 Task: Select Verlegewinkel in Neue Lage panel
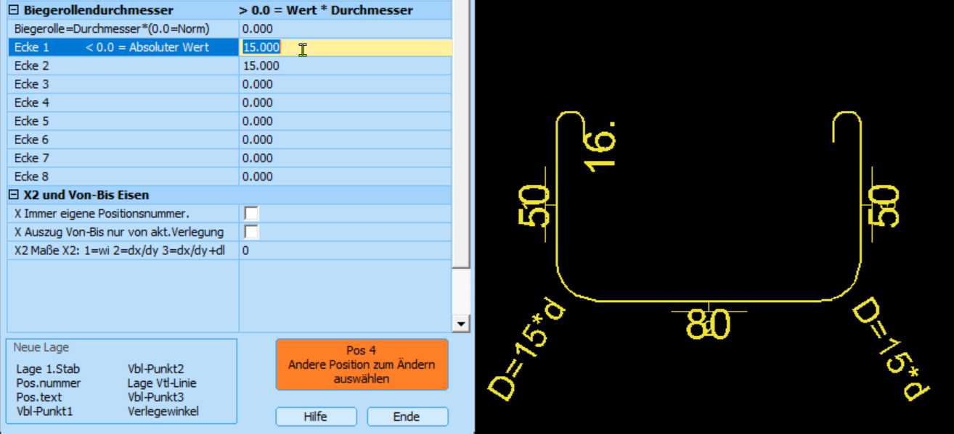coord(163,412)
